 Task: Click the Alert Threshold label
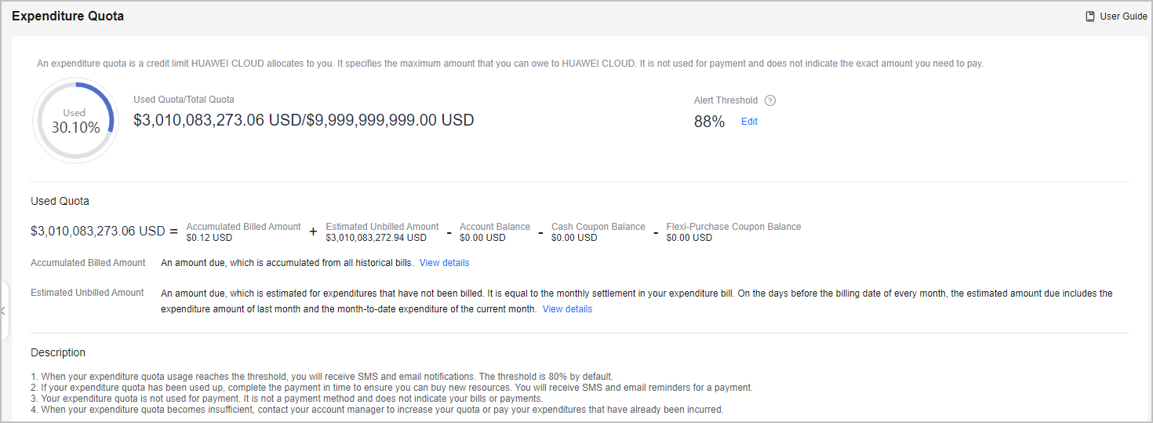(x=726, y=100)
